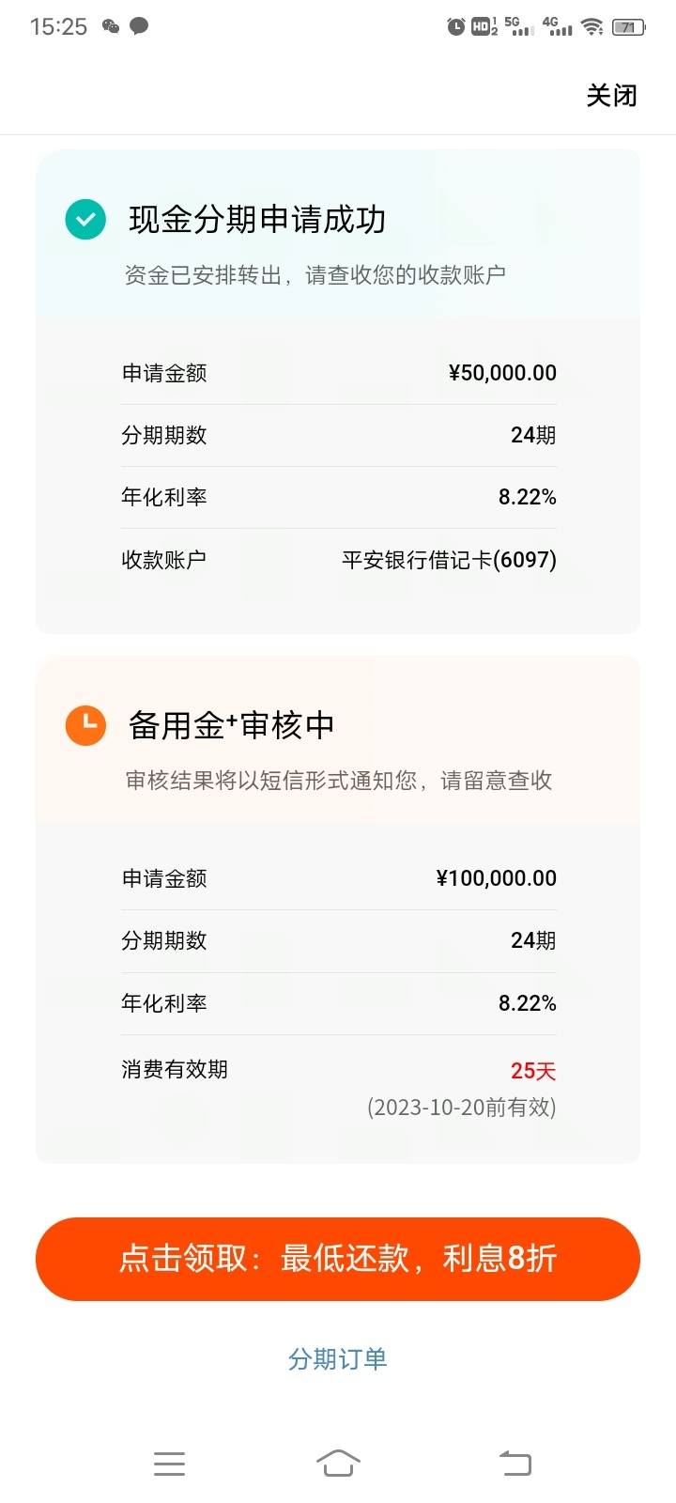This screenshot has width=676, height=1503.
Task: Tap the orange clock review icon
Action: click(x=85, y=725)
